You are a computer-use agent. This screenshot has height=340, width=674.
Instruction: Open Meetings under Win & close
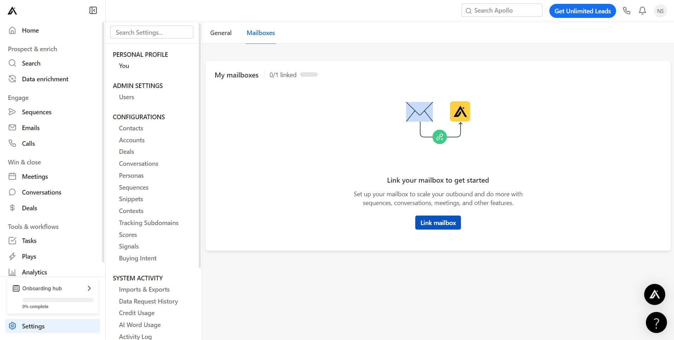coord(35,176)
